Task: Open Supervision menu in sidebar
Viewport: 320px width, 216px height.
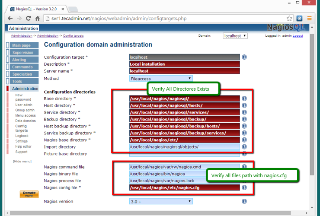Action: 22,53
